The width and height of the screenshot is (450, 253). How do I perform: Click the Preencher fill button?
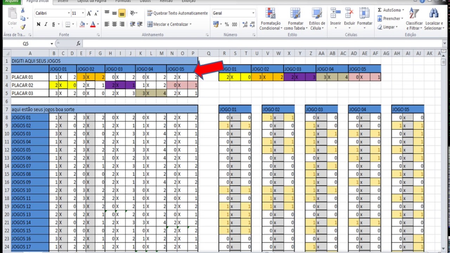click(x=390, y=19)
